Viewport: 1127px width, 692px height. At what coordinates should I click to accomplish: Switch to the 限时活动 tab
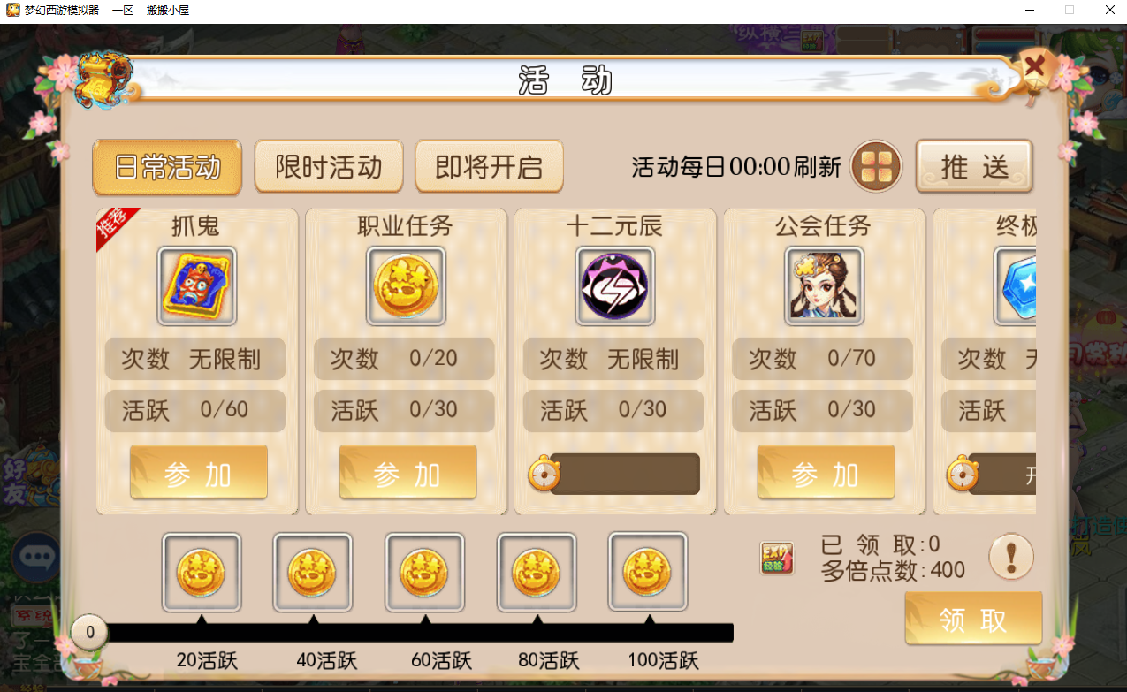tap(329, 167)
